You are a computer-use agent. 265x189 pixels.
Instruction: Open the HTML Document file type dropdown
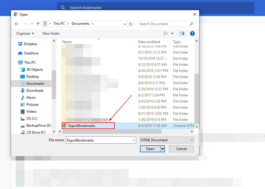(167, 140)
